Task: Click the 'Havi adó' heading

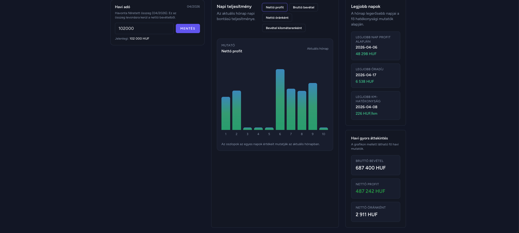Action: coord(123,7)
